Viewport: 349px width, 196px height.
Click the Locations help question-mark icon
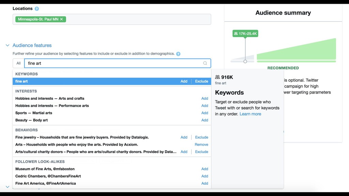[37, 9]
